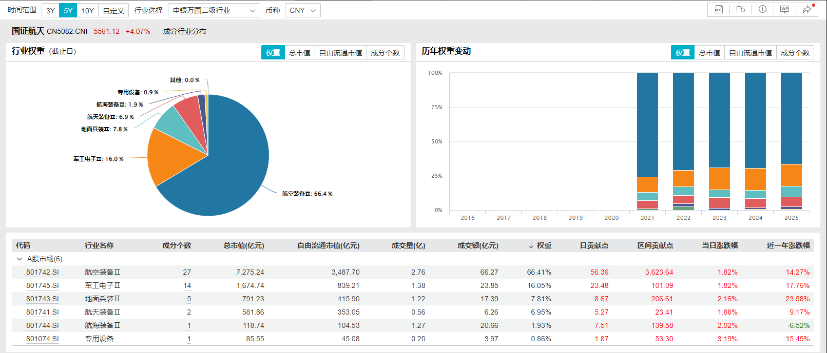The height and width of the screenshot is (353, 827).
Task: Switch time range to 10Y
Action: pyautogui.click(x=88, y=10)
